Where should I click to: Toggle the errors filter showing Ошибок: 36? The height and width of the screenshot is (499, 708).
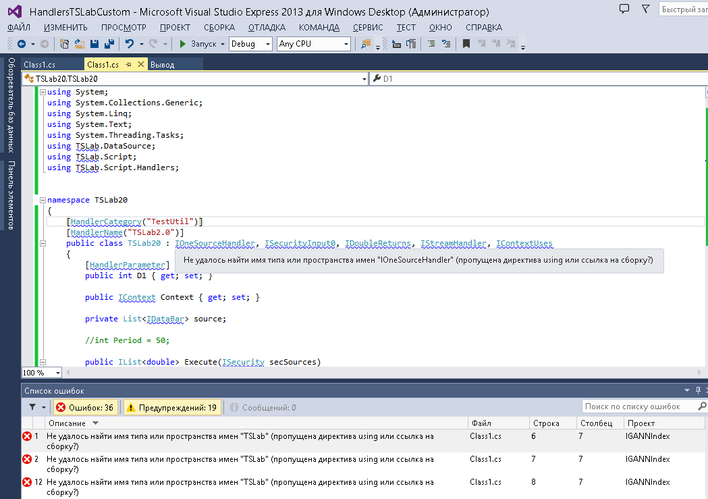pos(85,407)
